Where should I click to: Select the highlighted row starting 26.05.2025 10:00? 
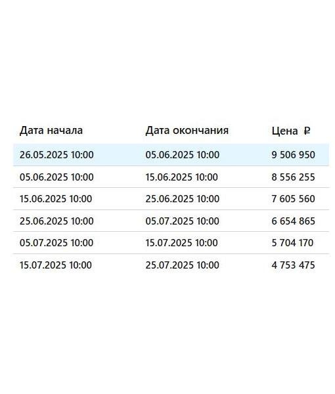click(171, 155)
